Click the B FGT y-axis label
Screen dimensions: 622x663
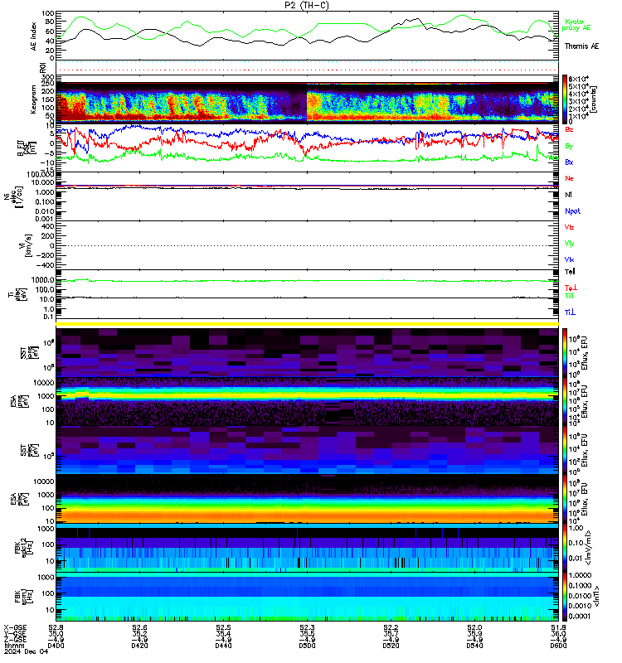click(27, 148)
